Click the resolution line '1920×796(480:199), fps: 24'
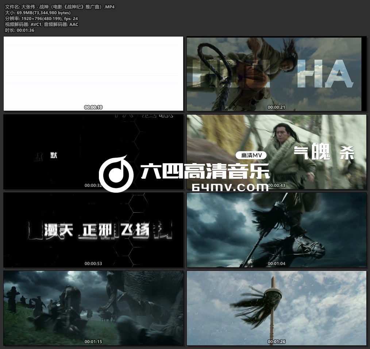 [x=50, y=18]
